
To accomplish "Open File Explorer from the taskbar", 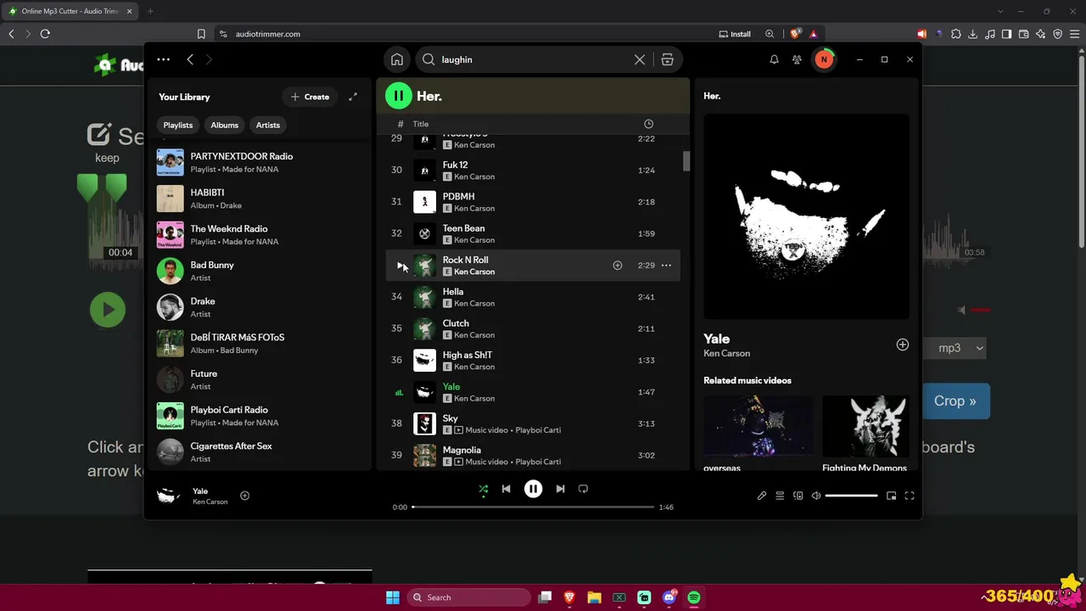I will [x=595, y=597].
